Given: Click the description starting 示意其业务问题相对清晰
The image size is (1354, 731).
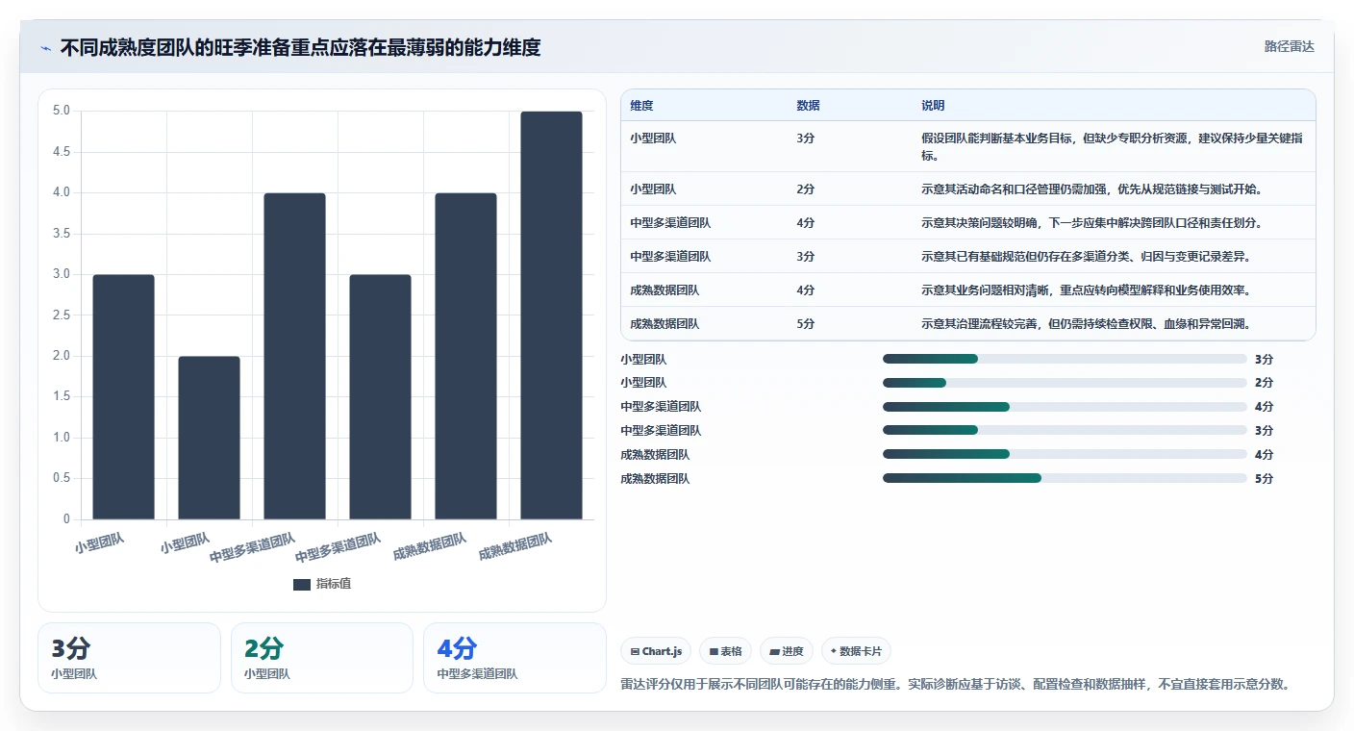Looking at the screenshot, I should (1086, 290).
